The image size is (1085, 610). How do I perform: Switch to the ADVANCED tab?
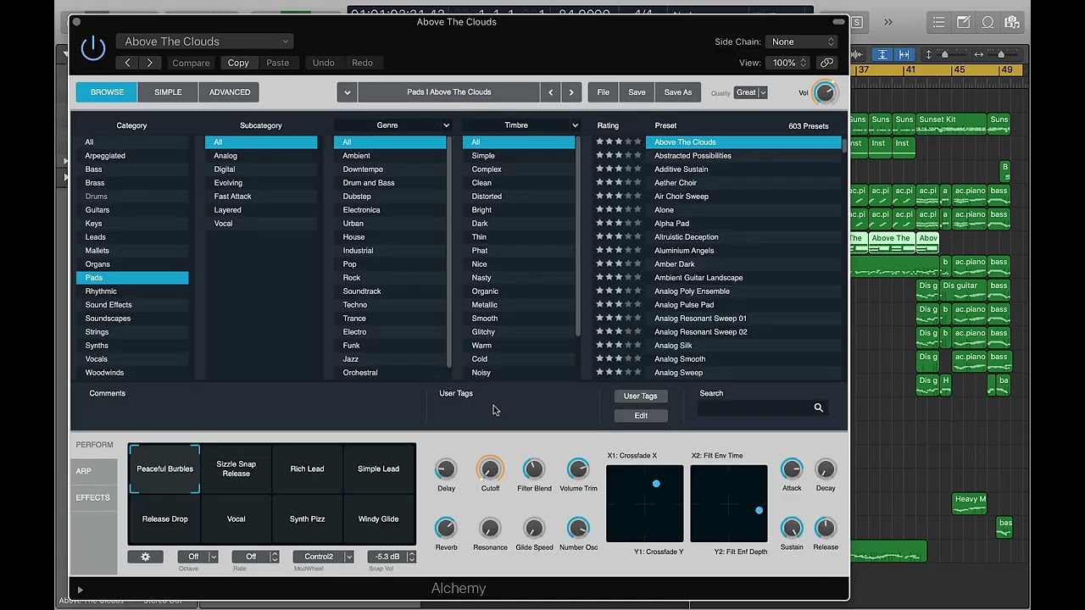coord(230,92)
